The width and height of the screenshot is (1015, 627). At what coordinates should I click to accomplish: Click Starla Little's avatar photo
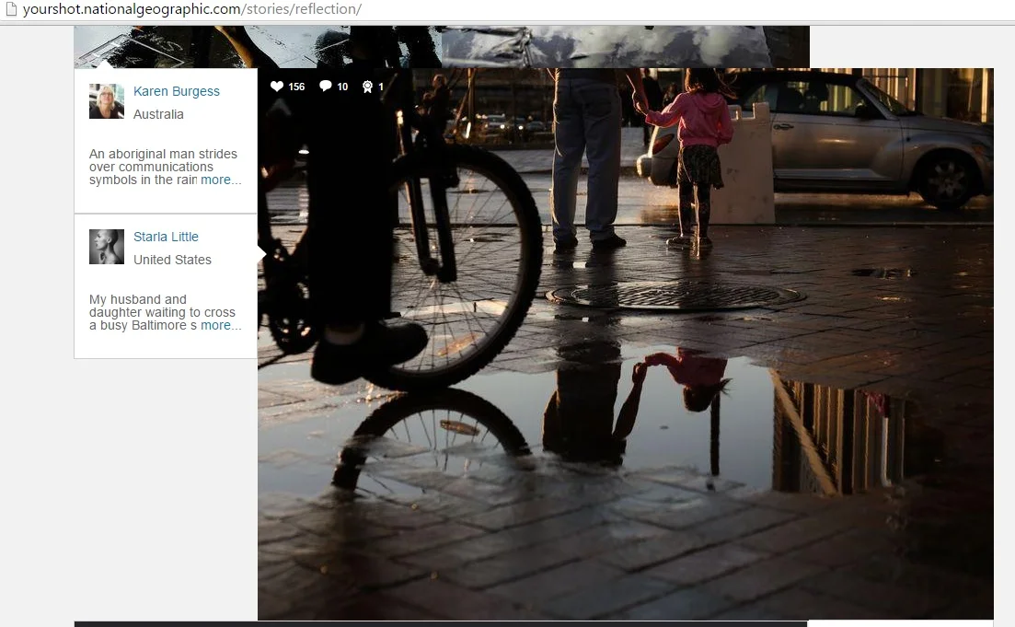106,247
